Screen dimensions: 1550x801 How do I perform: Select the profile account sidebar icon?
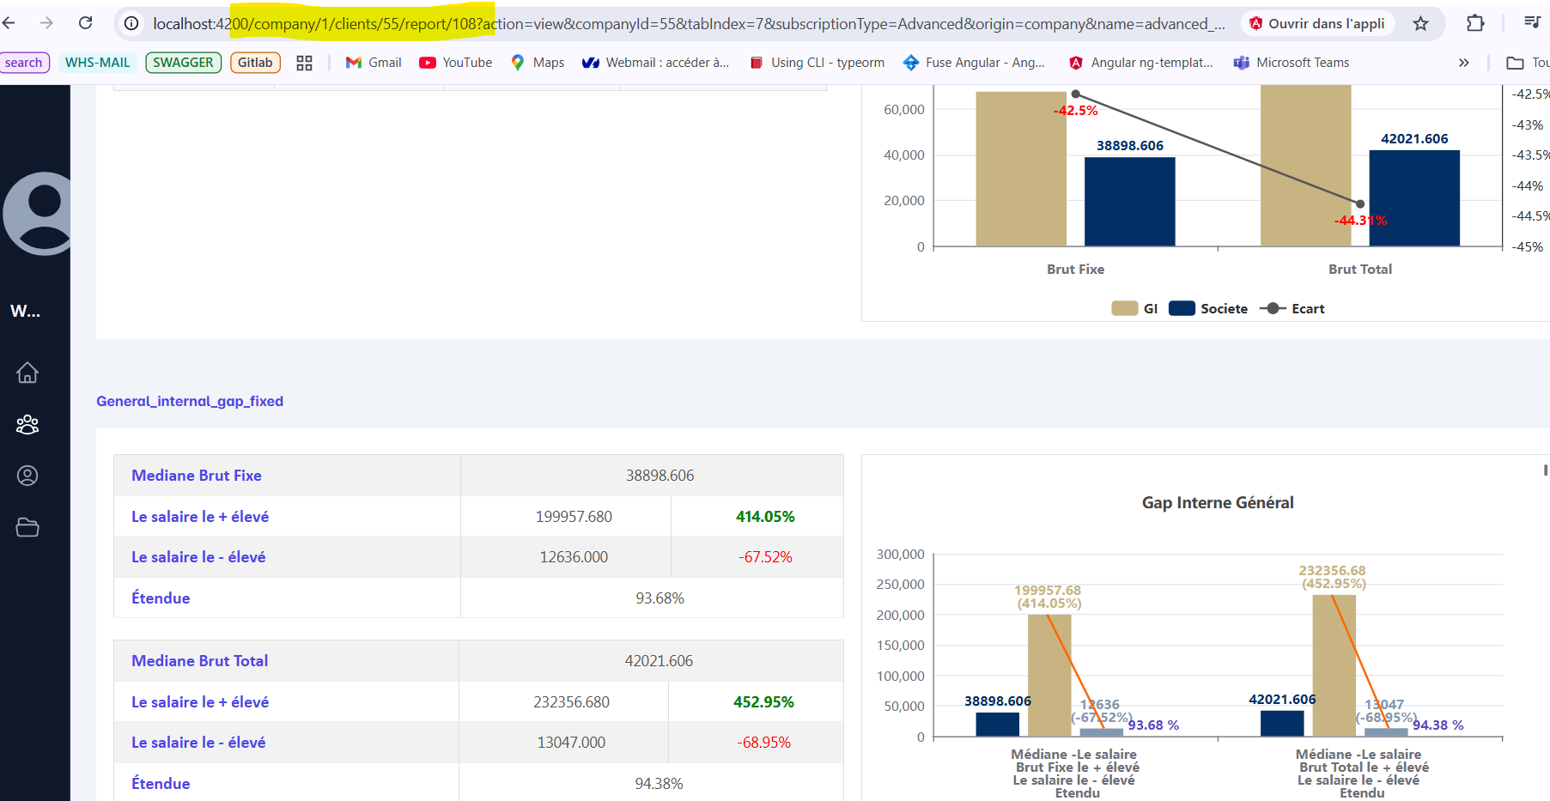pyautogui.click(x=27, y=476)
